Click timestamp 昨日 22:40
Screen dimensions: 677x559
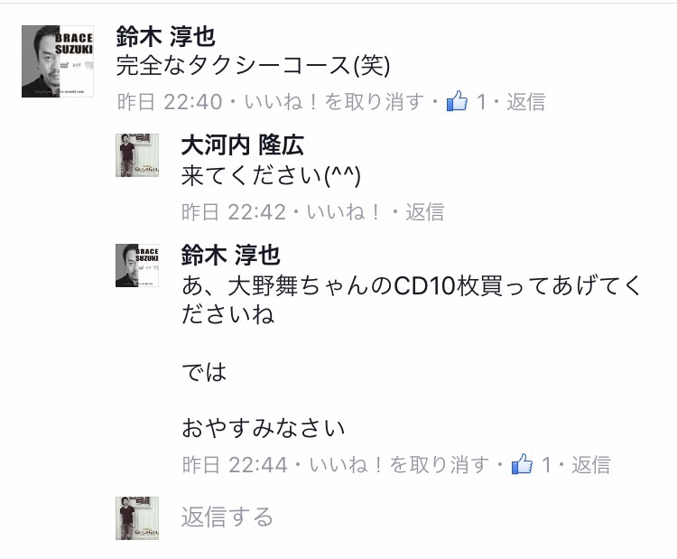click(x=170, y=102)
